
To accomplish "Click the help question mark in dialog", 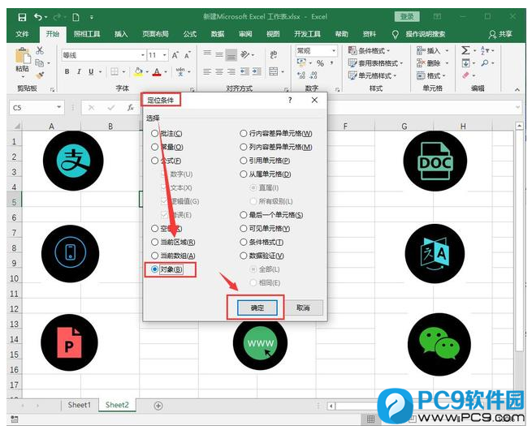I will point(290,100).
